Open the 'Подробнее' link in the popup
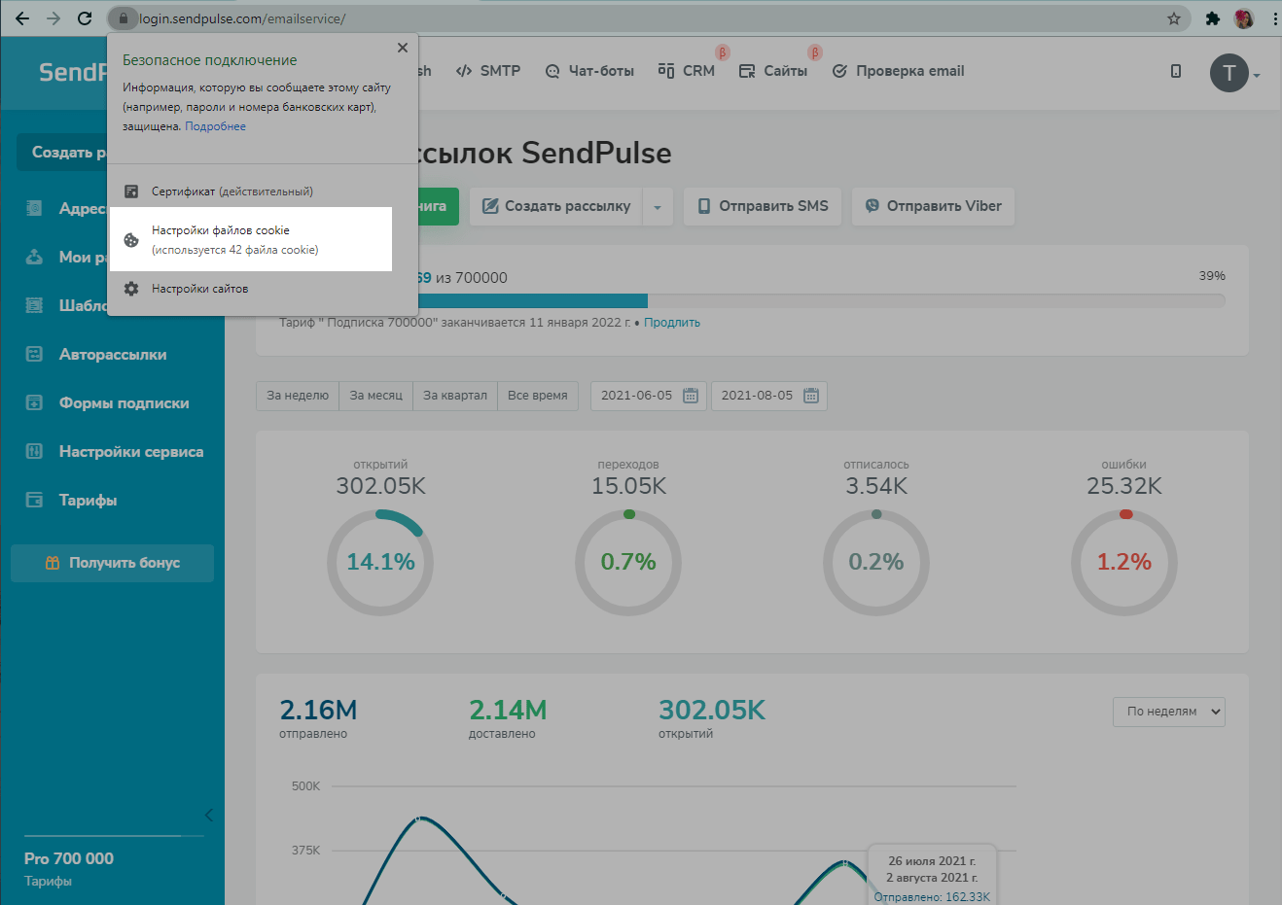 pyautogui.click(x=215, y=126)
